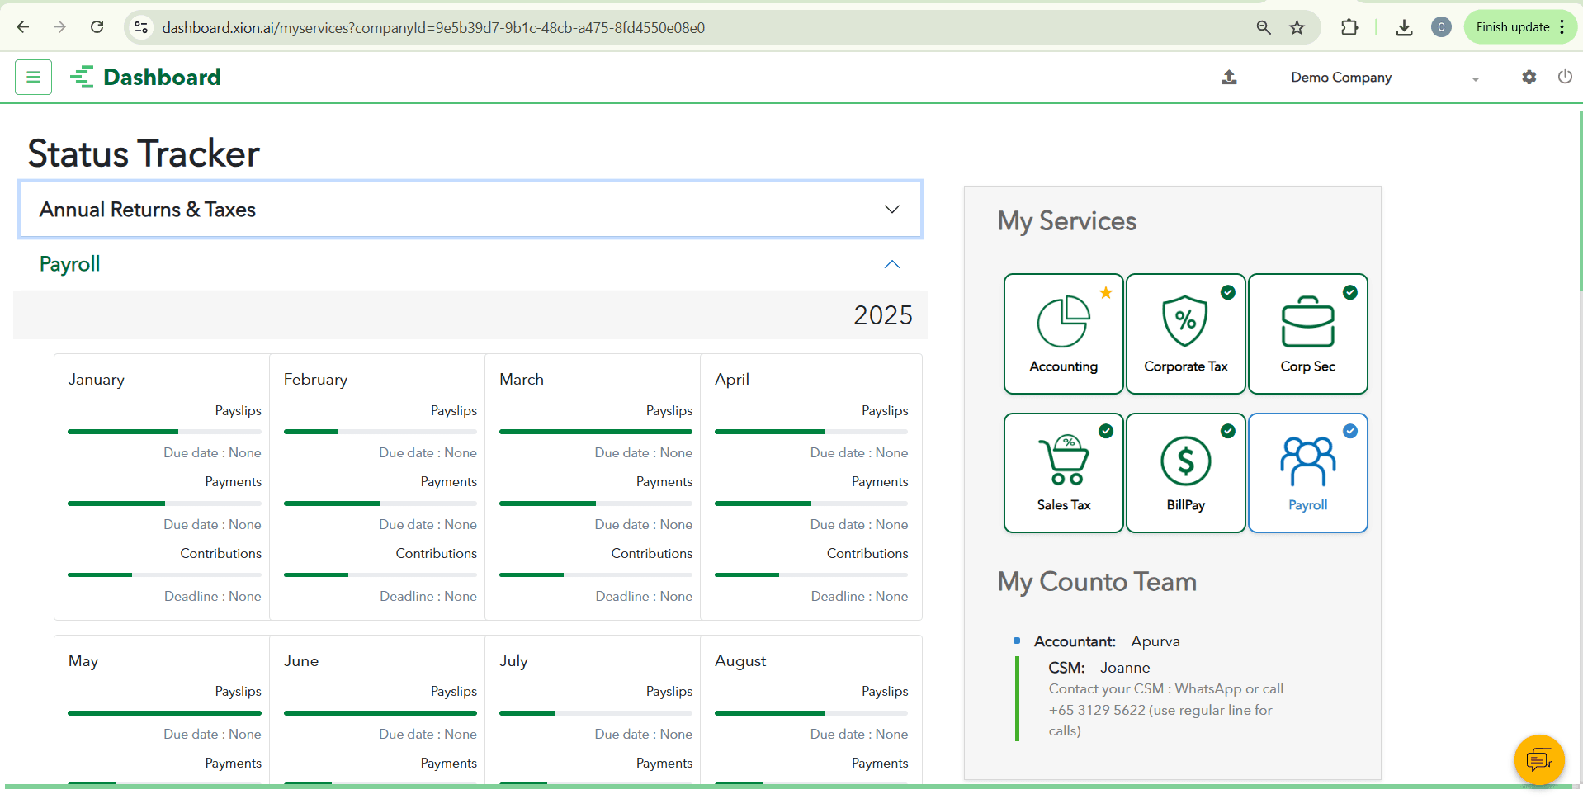Click the zoom magnifier in address bar
The width and height of the screenshot is (1583, 799).
pyautogui.click(x=1263, y=27)
